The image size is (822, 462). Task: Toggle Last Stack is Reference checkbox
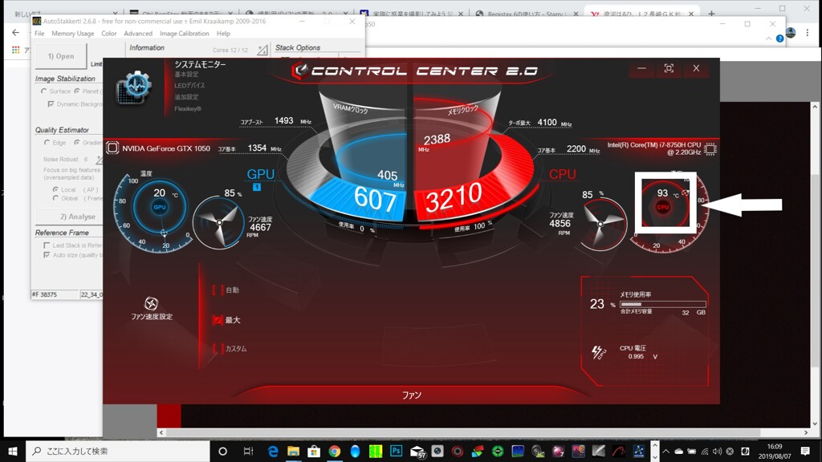pos(47,245)
